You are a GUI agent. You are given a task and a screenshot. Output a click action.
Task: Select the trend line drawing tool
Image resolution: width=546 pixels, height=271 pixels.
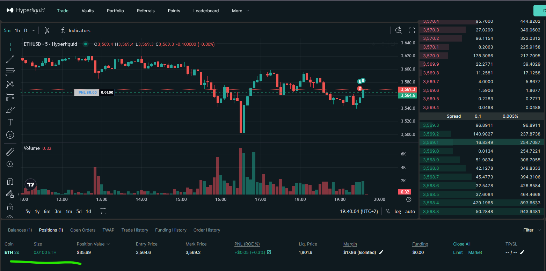pos(10,59)
